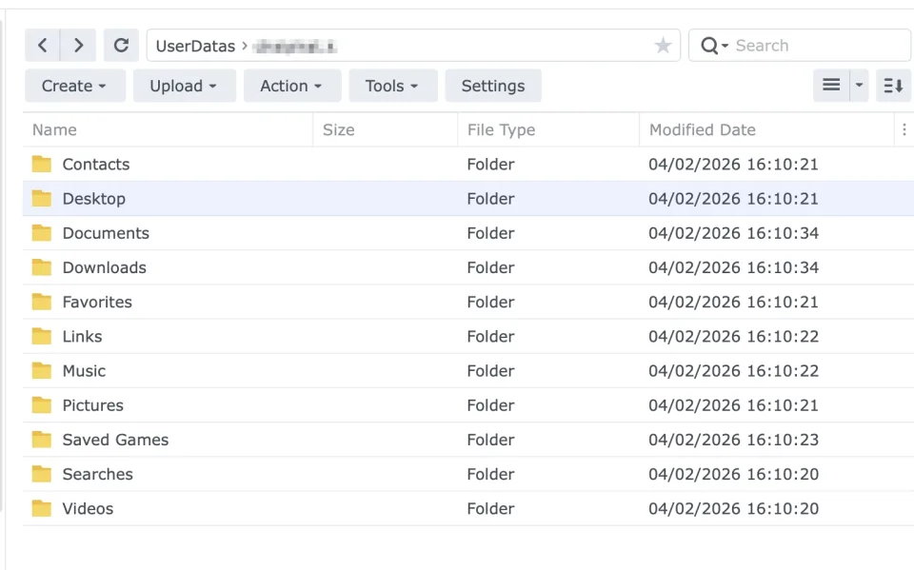The height and width of the screenshot is (570, 914).
Task: Select the Desktop folder icon
Action: 41,199
